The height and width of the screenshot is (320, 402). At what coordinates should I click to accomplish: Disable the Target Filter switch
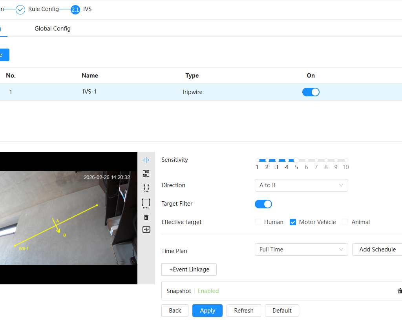pyautogui.click(x=263, y=204)
